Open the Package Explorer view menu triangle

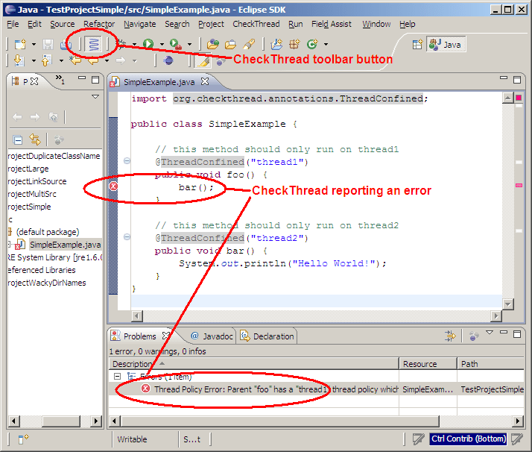pos(95,97)
